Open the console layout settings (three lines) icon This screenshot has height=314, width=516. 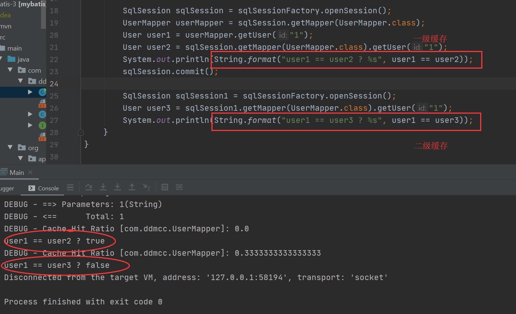coord(70,187)
